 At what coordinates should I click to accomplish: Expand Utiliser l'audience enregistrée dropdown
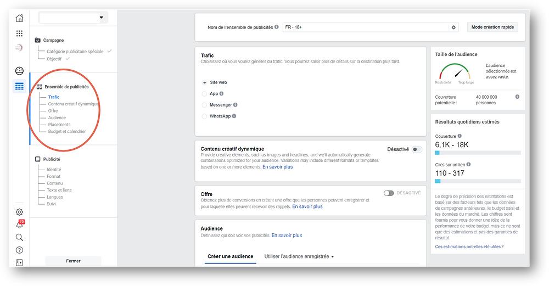point(299,256)
